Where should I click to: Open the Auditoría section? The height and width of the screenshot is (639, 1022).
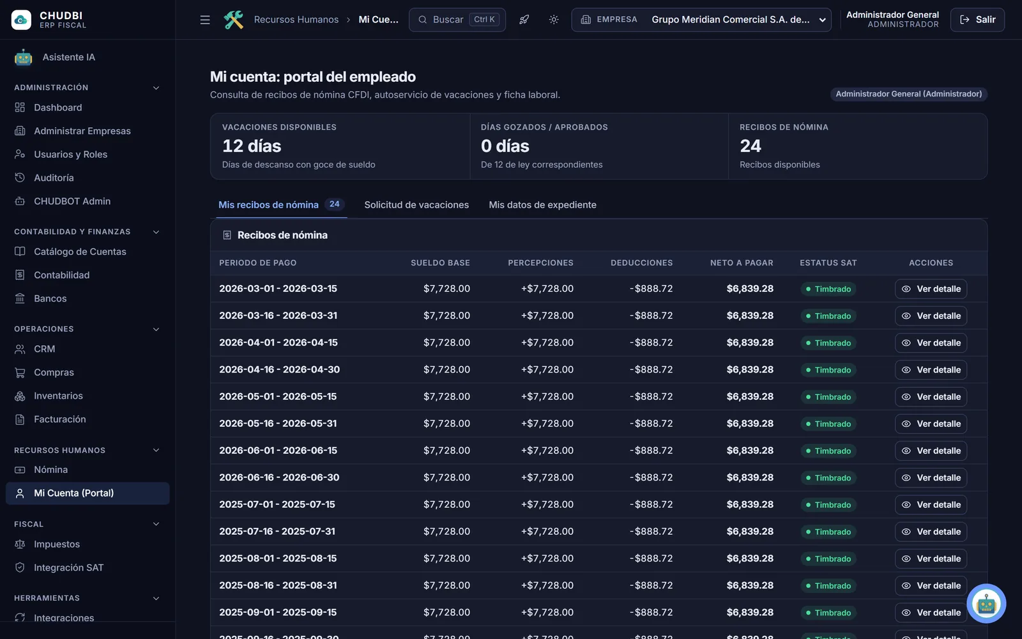coord(88,178)
